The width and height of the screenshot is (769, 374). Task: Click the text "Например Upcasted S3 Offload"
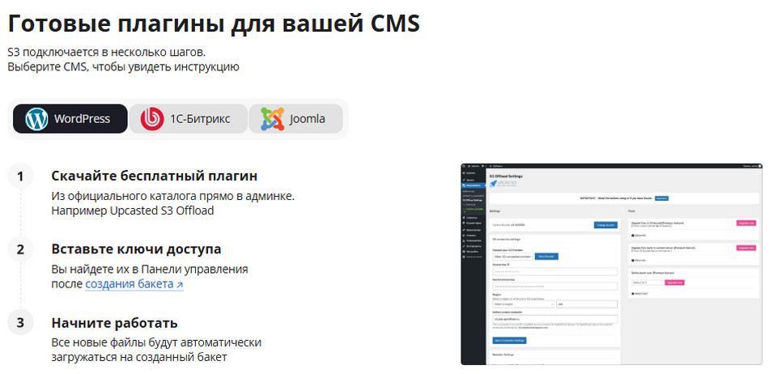(133, 210)
